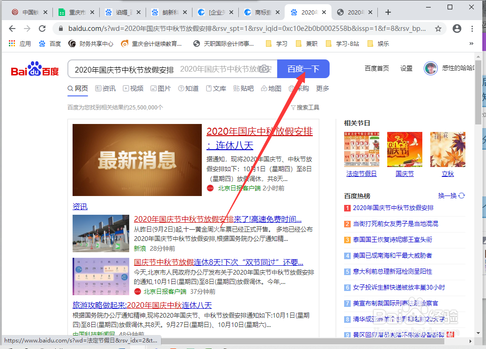Open hot item 5 意大利前总理新冠检测呈阳性

392,272
